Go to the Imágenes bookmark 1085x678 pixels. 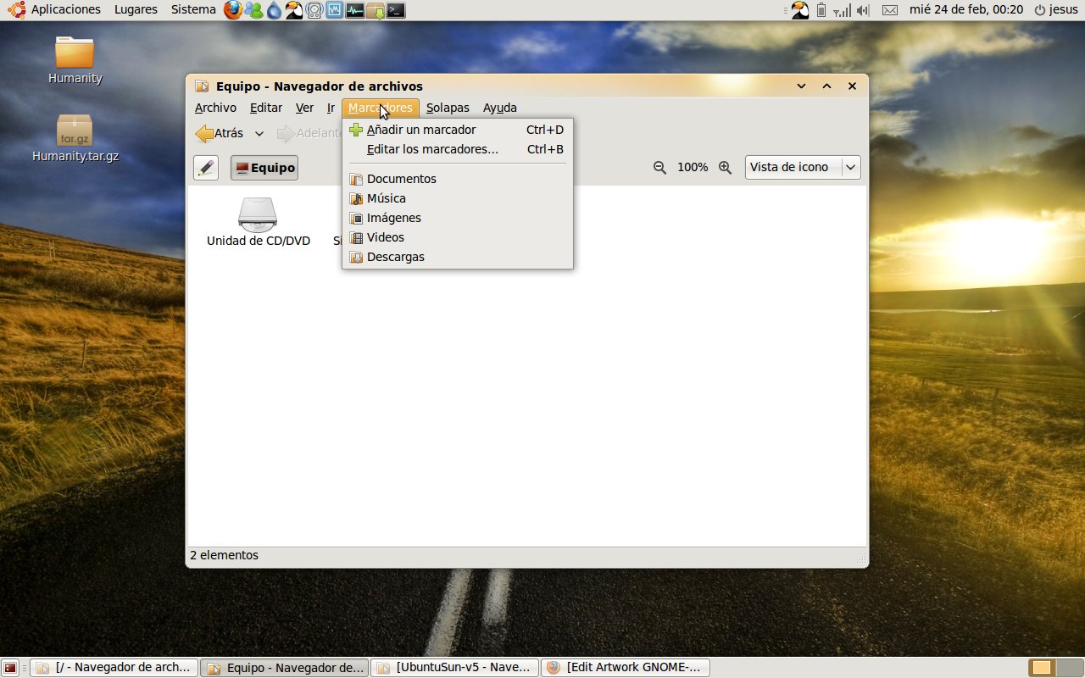point(458,218)
